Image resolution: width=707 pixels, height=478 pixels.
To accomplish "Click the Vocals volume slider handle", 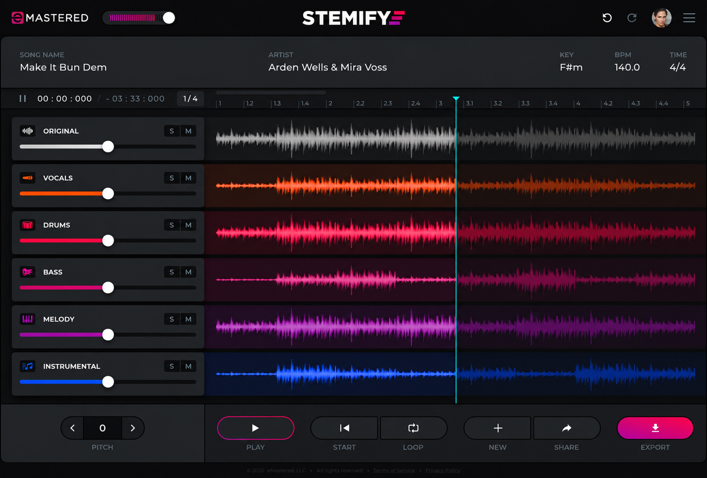I will point(108,194).
